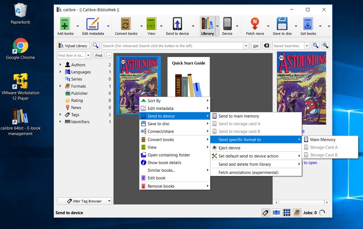Image resolution: width=363 pixels, height=229 pixels.
Task: Expand the Identifiers node in the tag browser
Action: [x=60, y=122]
